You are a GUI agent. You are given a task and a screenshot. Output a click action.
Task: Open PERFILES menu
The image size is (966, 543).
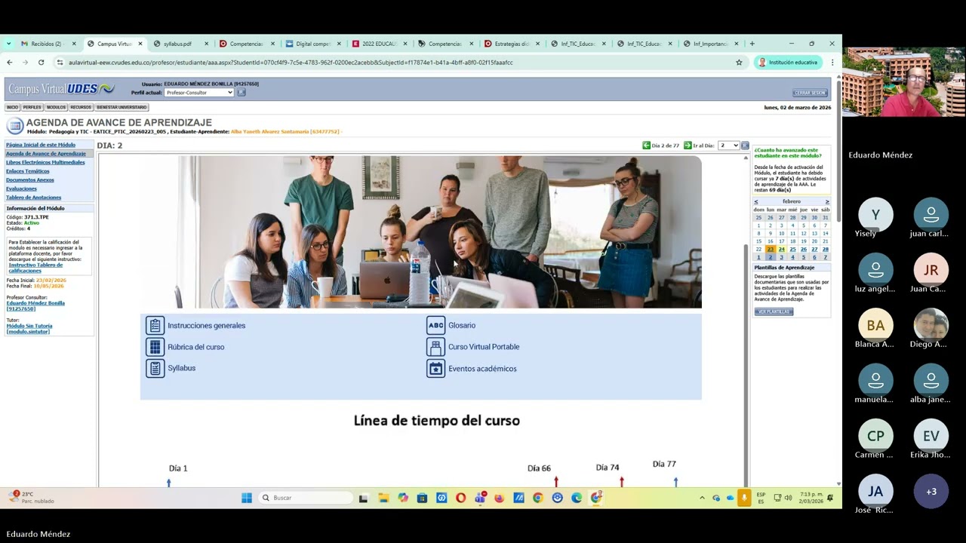pos(32,107)
